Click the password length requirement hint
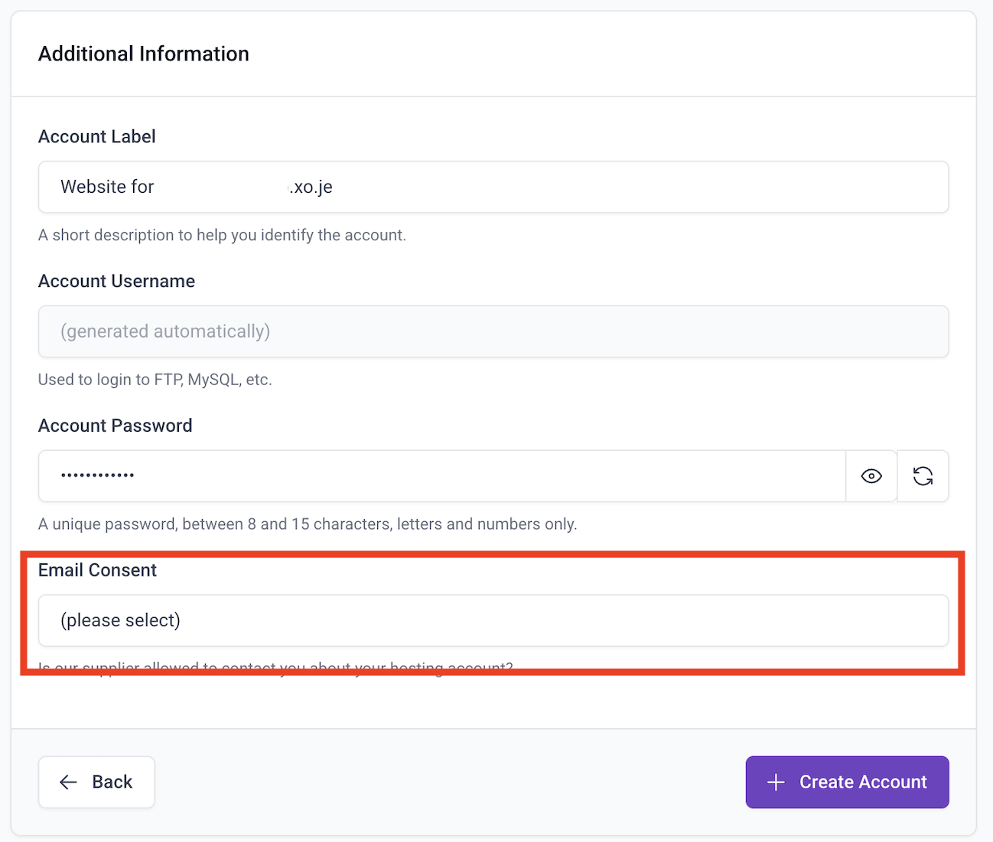The image size is (993, 842). (x=308, y=524)
